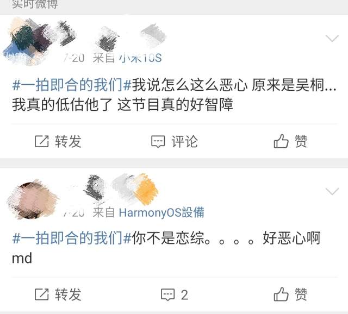Expand options chevron on second post

pos(332,191)
